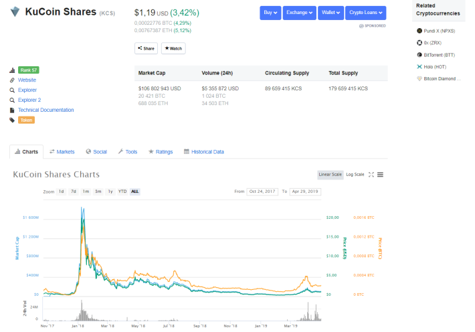The width and height of the screenshot is (475, 332).
Task: Open the Crypto Loans dropdown
Action: tap(366, 13)
